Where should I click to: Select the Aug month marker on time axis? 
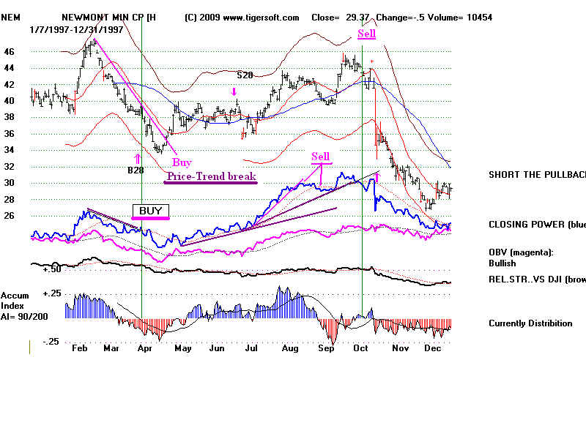pos(291,350)
